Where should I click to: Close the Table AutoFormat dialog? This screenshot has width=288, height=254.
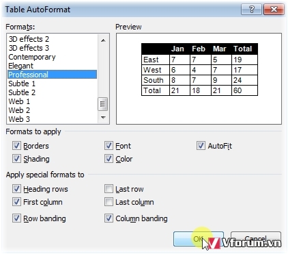click(274, 10)
